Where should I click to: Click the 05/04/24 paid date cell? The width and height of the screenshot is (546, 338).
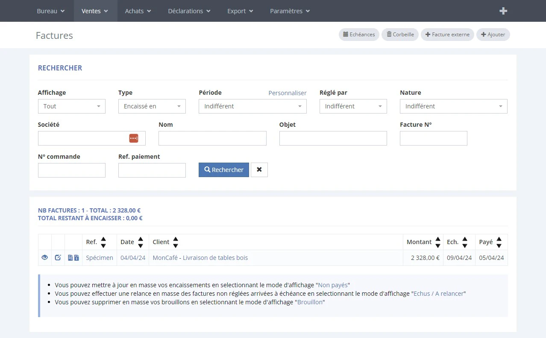tap(491, 258)
